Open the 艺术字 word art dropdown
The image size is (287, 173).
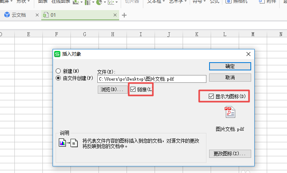pos(178,2)
